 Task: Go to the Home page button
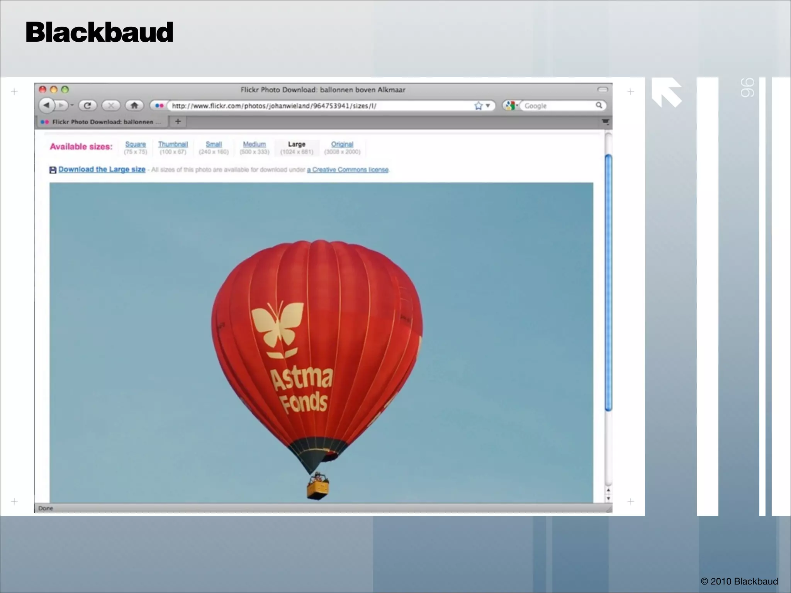click(134, 105)
